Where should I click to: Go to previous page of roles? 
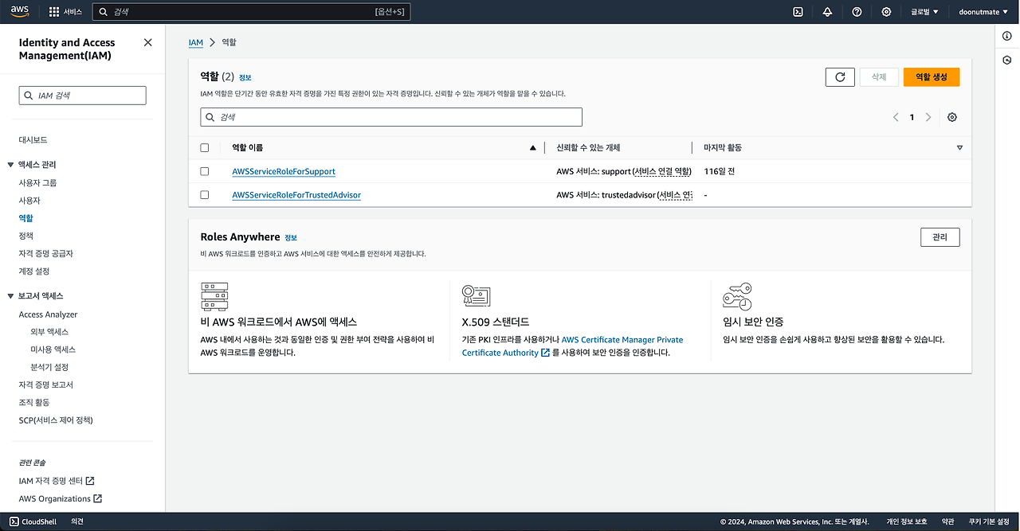[896, 117]
